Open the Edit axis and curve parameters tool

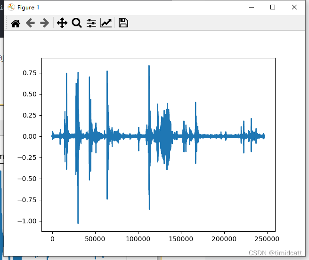point(106,23)
